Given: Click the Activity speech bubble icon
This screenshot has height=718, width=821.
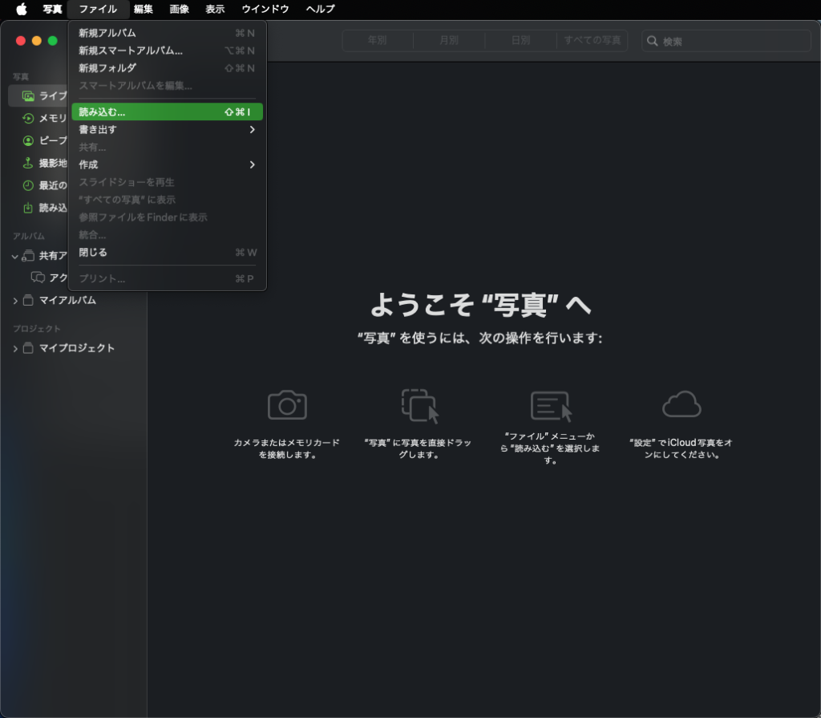Looking at the screenshot, I should point(38,278).
